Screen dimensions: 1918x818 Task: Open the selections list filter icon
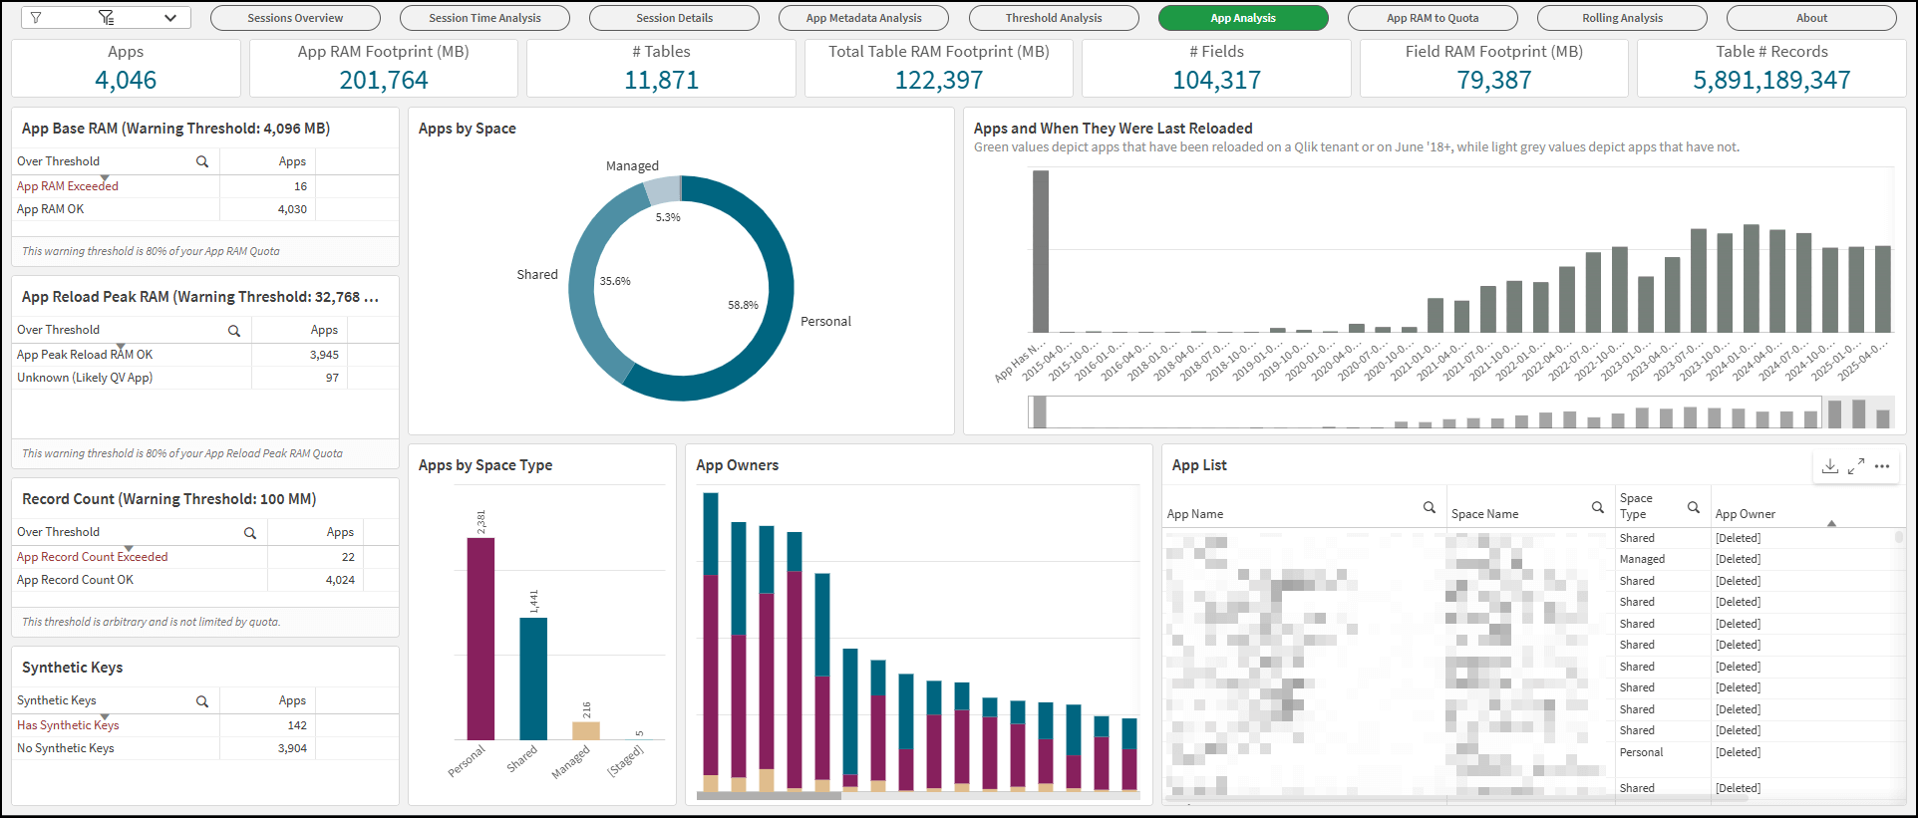tap(107, 18)
